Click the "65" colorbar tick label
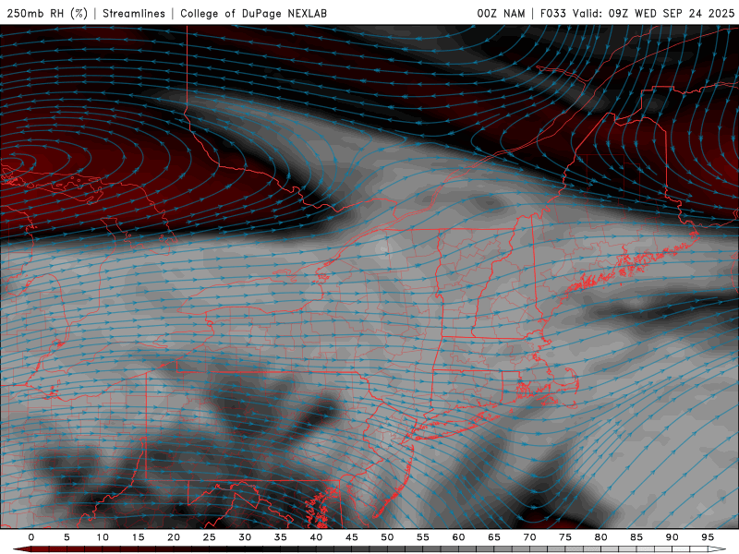The width and height of the screenshot is (739, 554). 494,537
